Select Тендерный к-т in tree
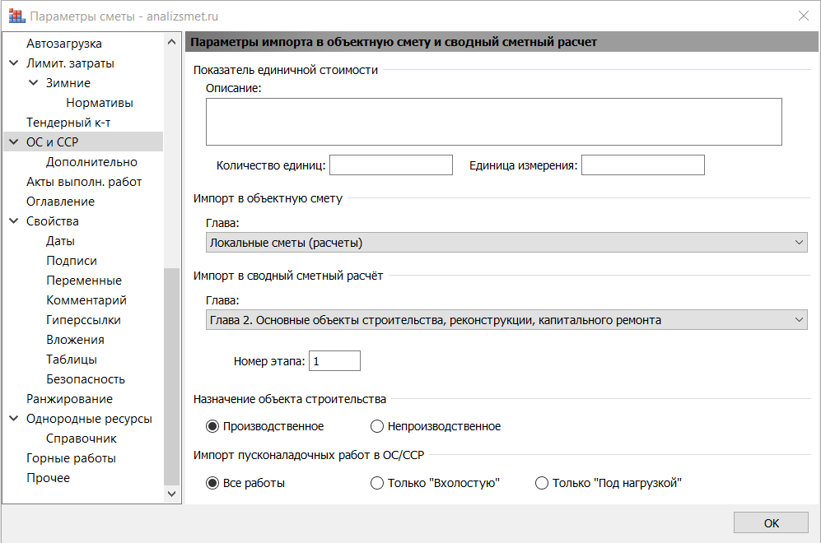This screenshot has height=543, width=821. tap(68, 123)
